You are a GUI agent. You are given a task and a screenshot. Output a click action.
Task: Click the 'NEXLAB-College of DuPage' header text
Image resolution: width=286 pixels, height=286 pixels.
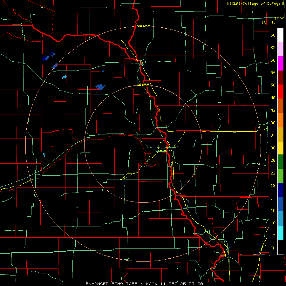pos(254,3)
